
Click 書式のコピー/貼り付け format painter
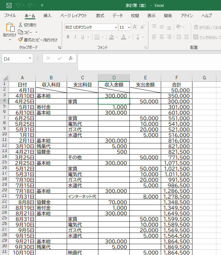pos(38,40)
